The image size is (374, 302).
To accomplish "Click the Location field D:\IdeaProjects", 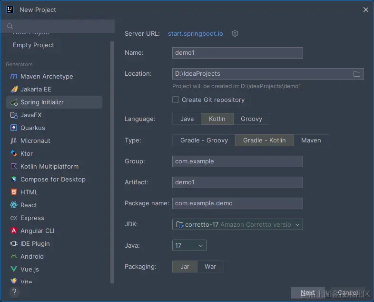I will pos(268,74).
